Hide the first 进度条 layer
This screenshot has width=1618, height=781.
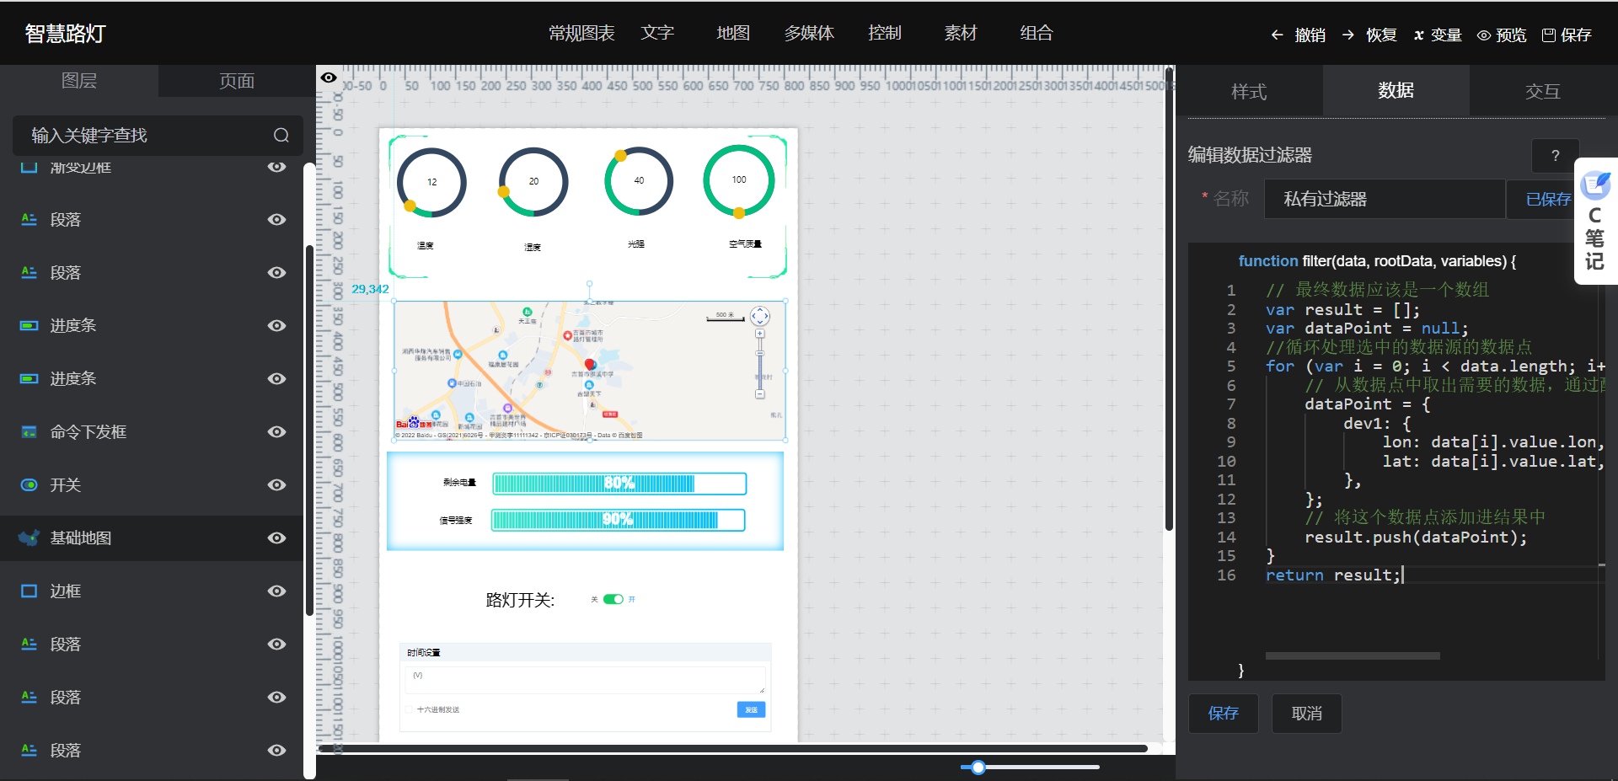pyautogui.click(x=276, y=325)
